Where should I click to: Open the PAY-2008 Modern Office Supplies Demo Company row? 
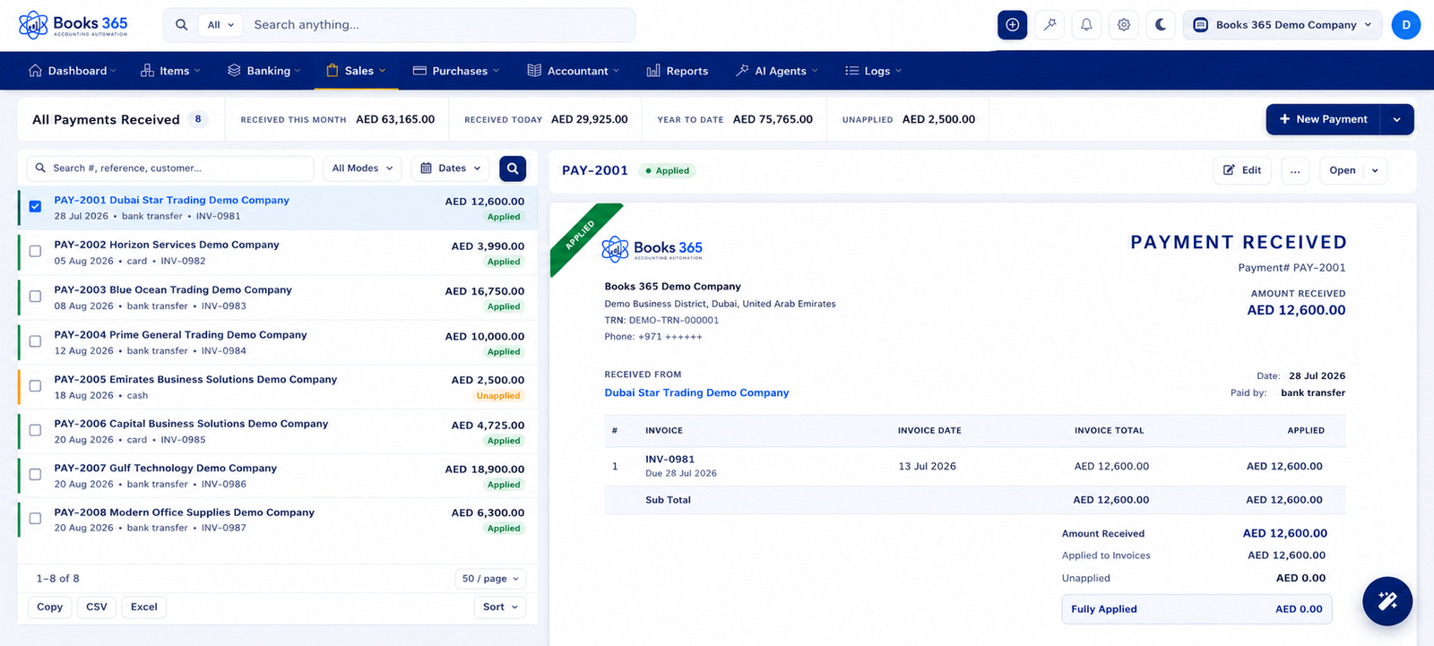(x=278, y=520)
